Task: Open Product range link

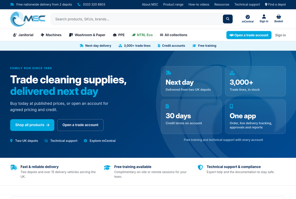Action: coord(173,4)
